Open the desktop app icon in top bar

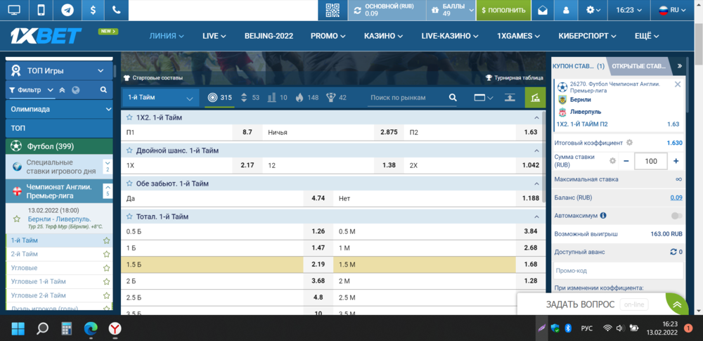click(14, 10)
